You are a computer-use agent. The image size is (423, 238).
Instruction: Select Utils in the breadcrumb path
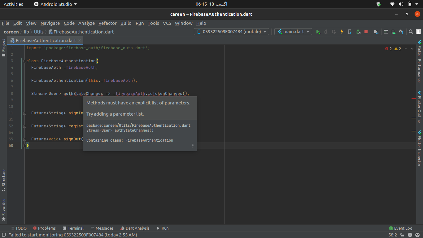39,32
